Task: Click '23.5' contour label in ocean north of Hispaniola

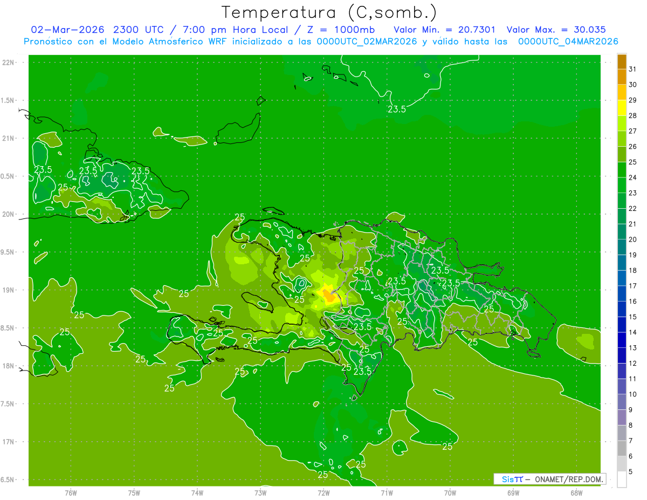Action: [x=397, y=109]
